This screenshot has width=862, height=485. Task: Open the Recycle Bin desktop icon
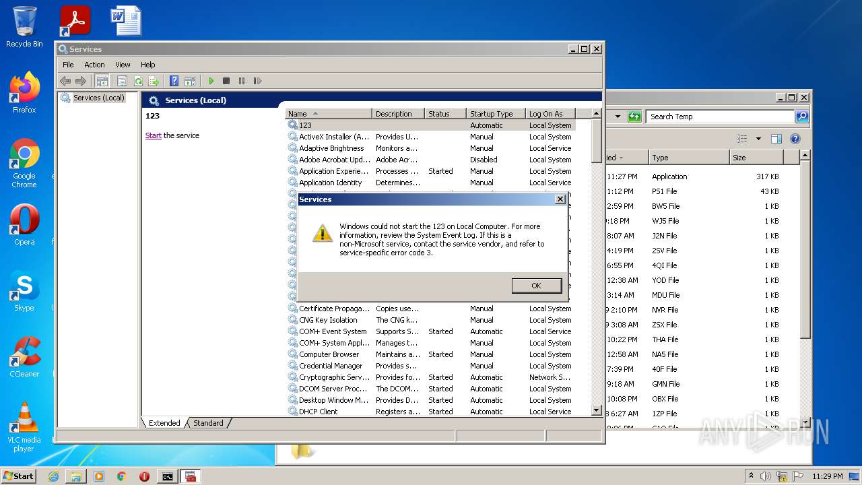[24, 27]
